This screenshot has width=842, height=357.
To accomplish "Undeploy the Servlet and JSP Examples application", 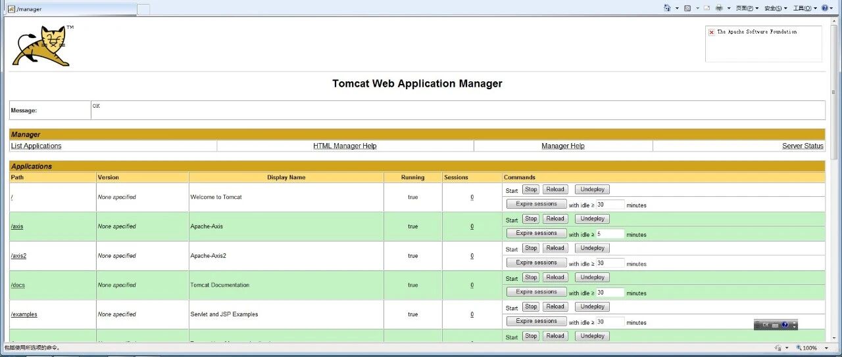I will [x=592, y=306].
